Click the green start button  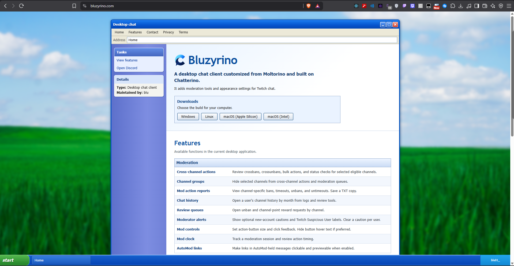click(x=14, y=260)
